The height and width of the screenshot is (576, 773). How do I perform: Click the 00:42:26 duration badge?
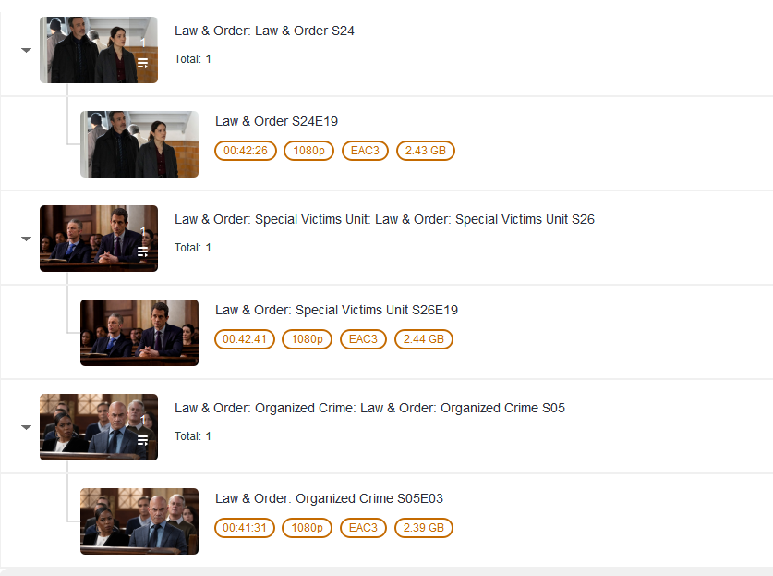[246, 151]
